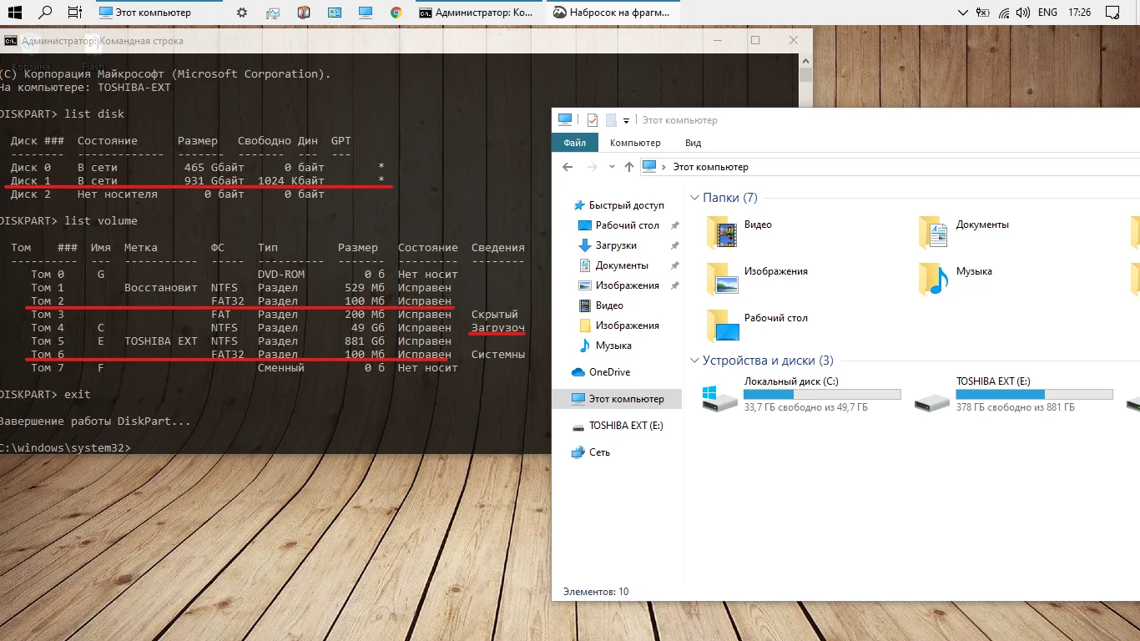Click Сеть in the navigation pane
This screenshot has height=641, width=1140.
pos(599,452)
